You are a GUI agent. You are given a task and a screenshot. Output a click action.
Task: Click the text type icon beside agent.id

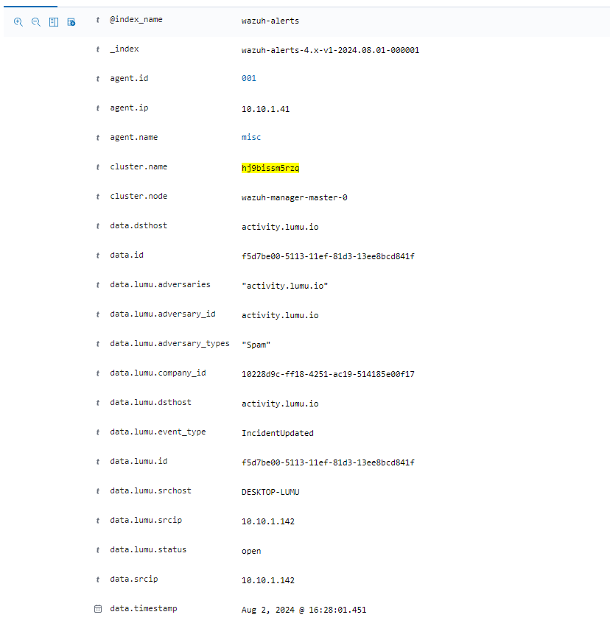pyautogui.click(x=98, y=78)
